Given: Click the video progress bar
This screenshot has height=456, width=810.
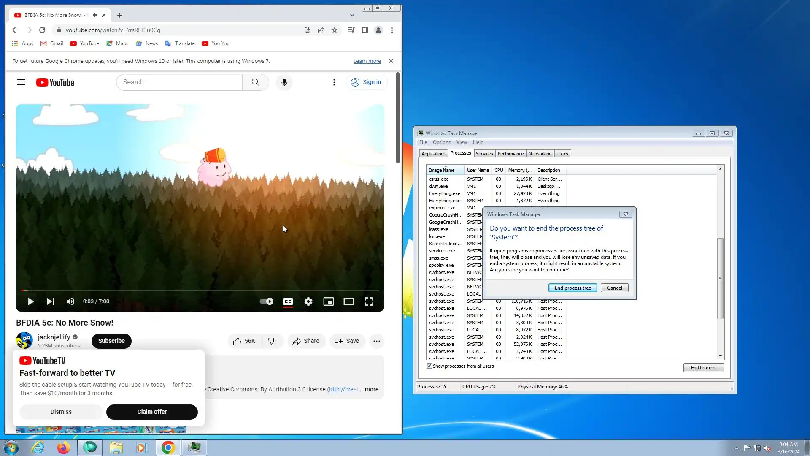Looking at the screenshot, I should (x=200, y=290).
